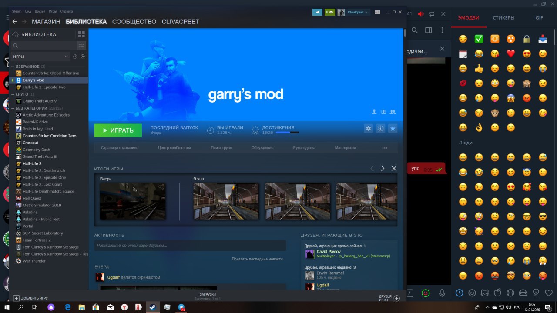The image size is (557, 313).
Task: Show next game summary with right arrow
Action: point(383,168)
